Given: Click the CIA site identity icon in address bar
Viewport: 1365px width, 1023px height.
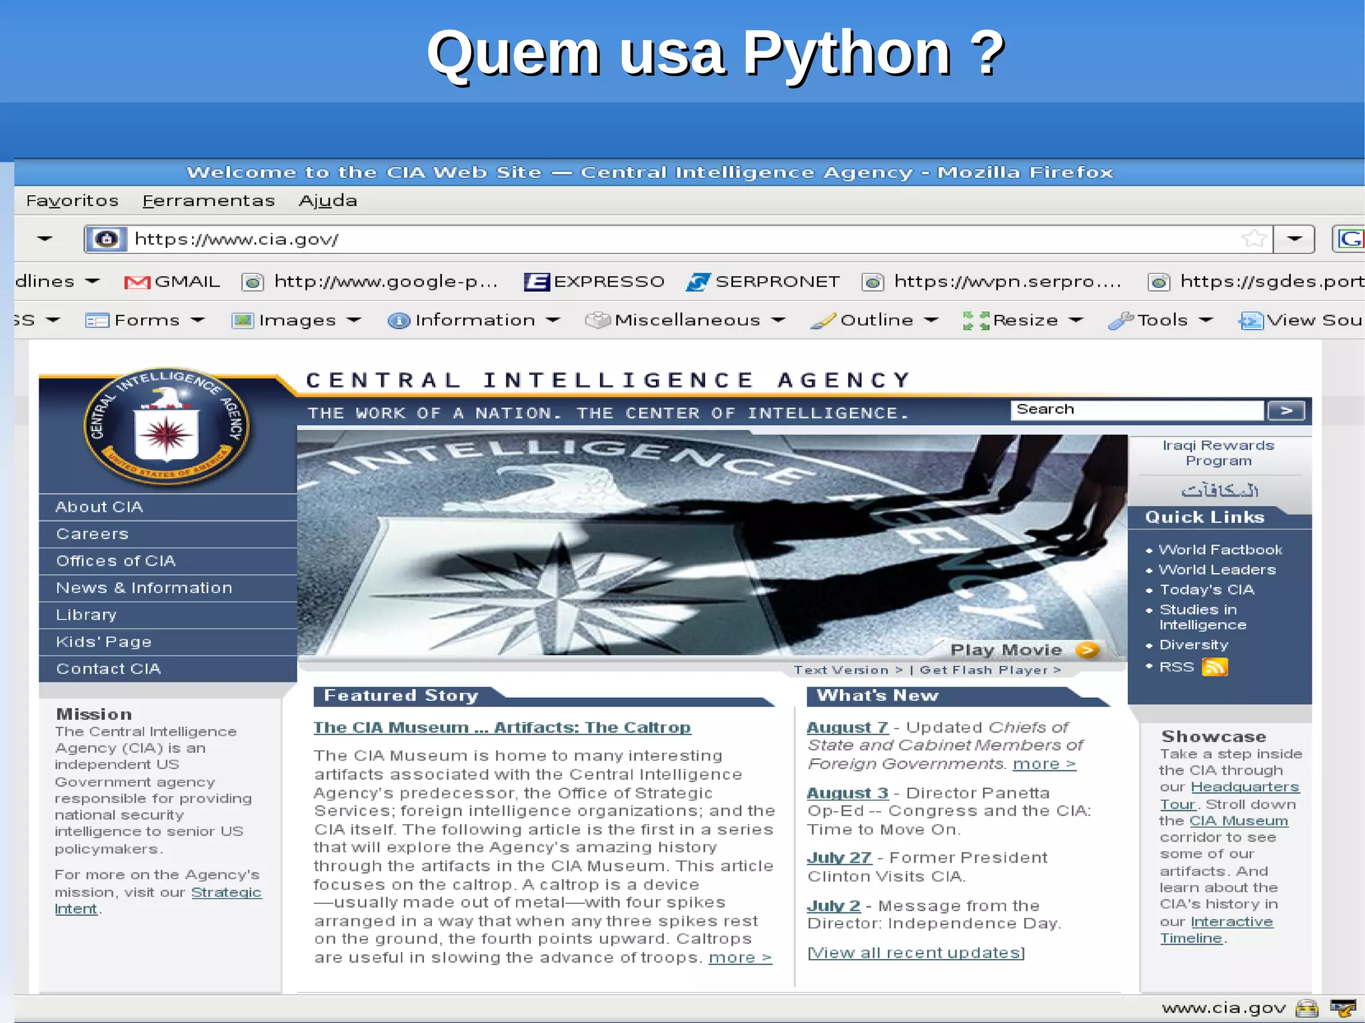Looking at the screenshot, I should tap(106, 239).
